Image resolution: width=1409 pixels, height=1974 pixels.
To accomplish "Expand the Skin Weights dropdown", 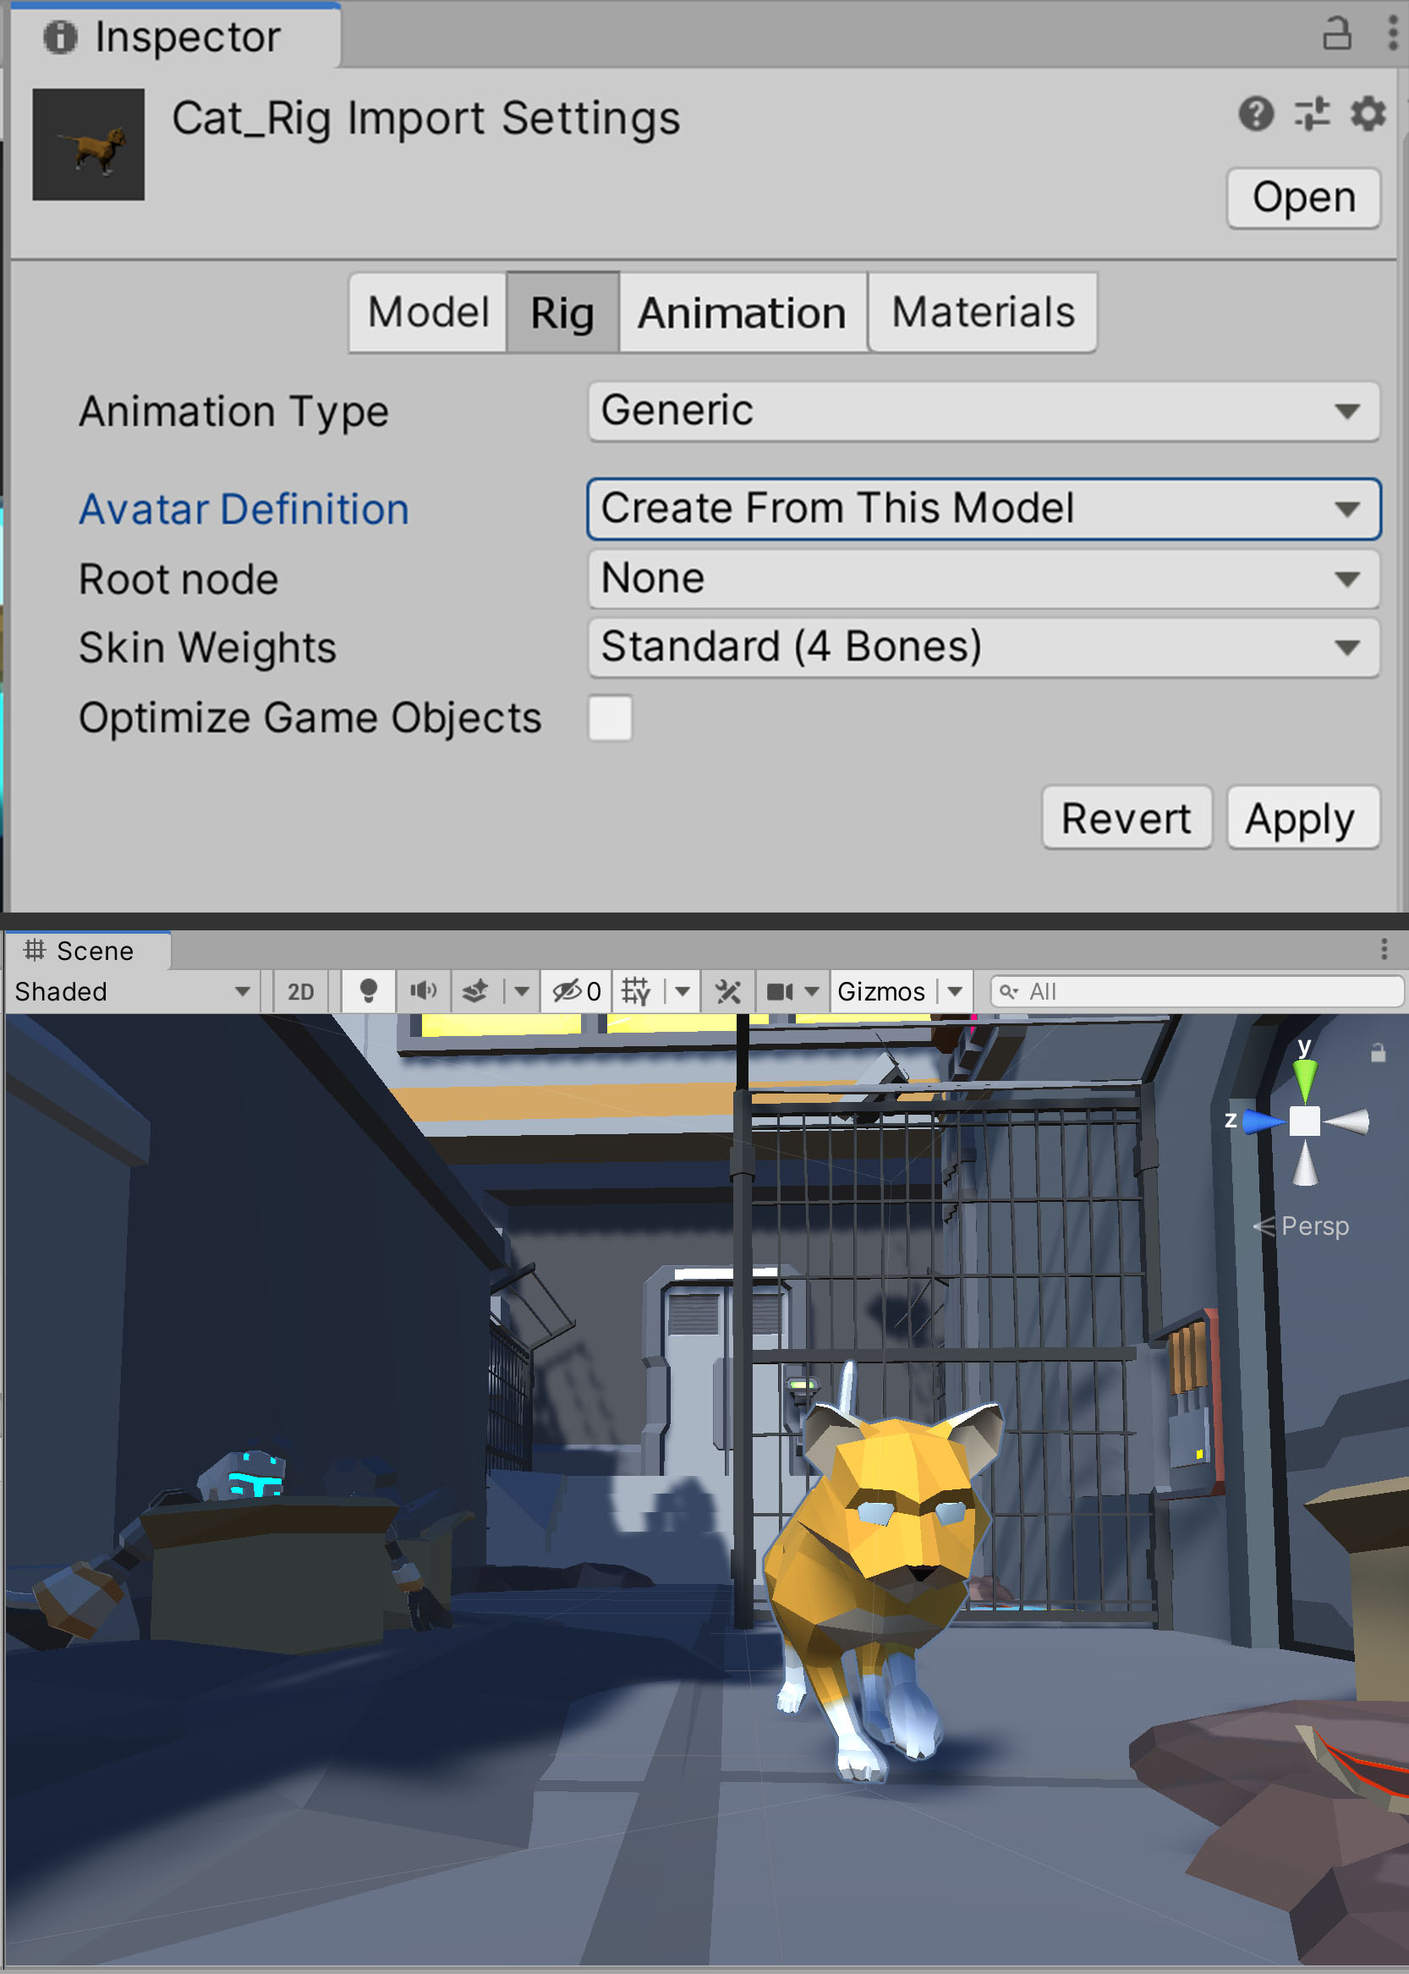I will [983, 647].
